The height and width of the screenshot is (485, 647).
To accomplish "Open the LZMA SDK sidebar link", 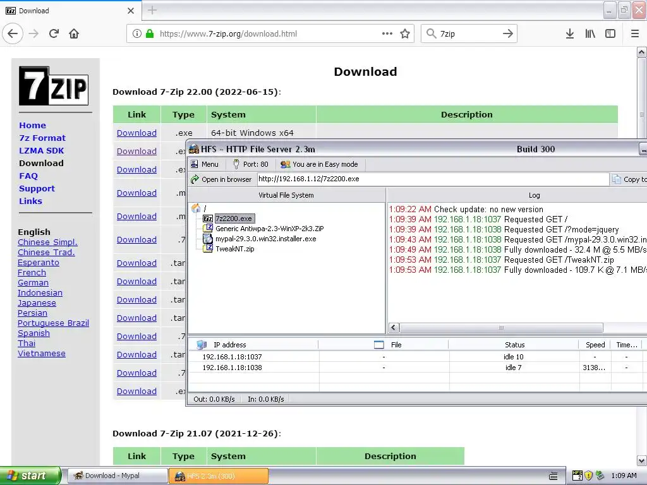I will (x=42, y=151).
